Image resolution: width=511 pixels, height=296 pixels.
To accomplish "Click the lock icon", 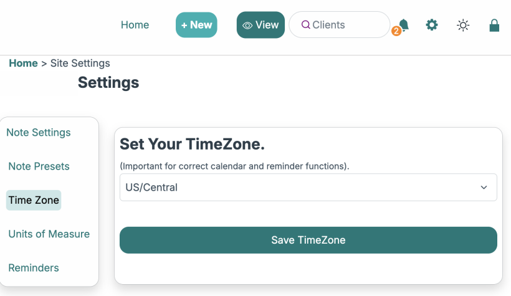I will click(x=494, y=26).
